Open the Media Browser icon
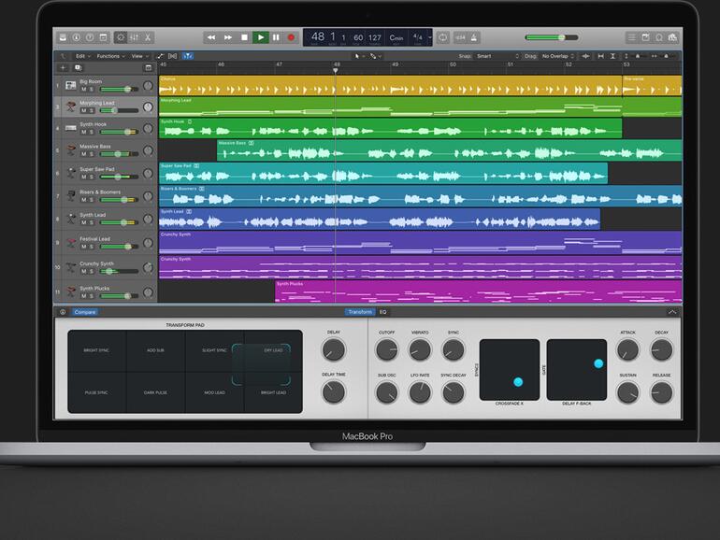This screenshot has width=720, height=540. pos(673,37)
